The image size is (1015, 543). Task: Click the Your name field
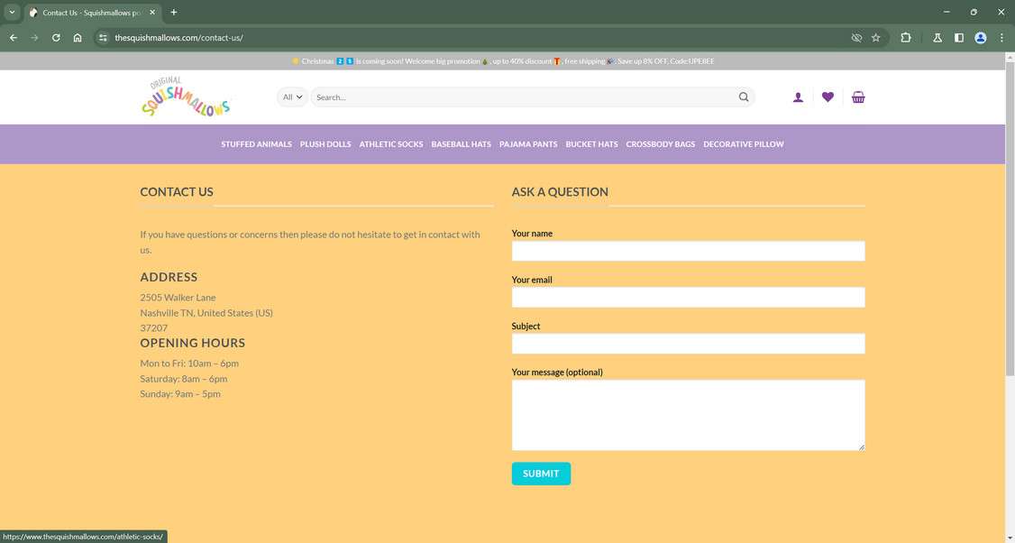click(x=688, y=251)
